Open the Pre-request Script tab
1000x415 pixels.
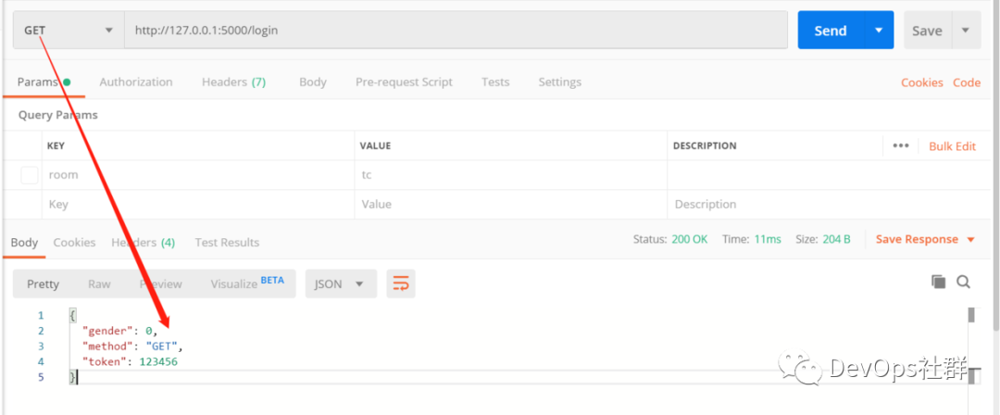405,82
